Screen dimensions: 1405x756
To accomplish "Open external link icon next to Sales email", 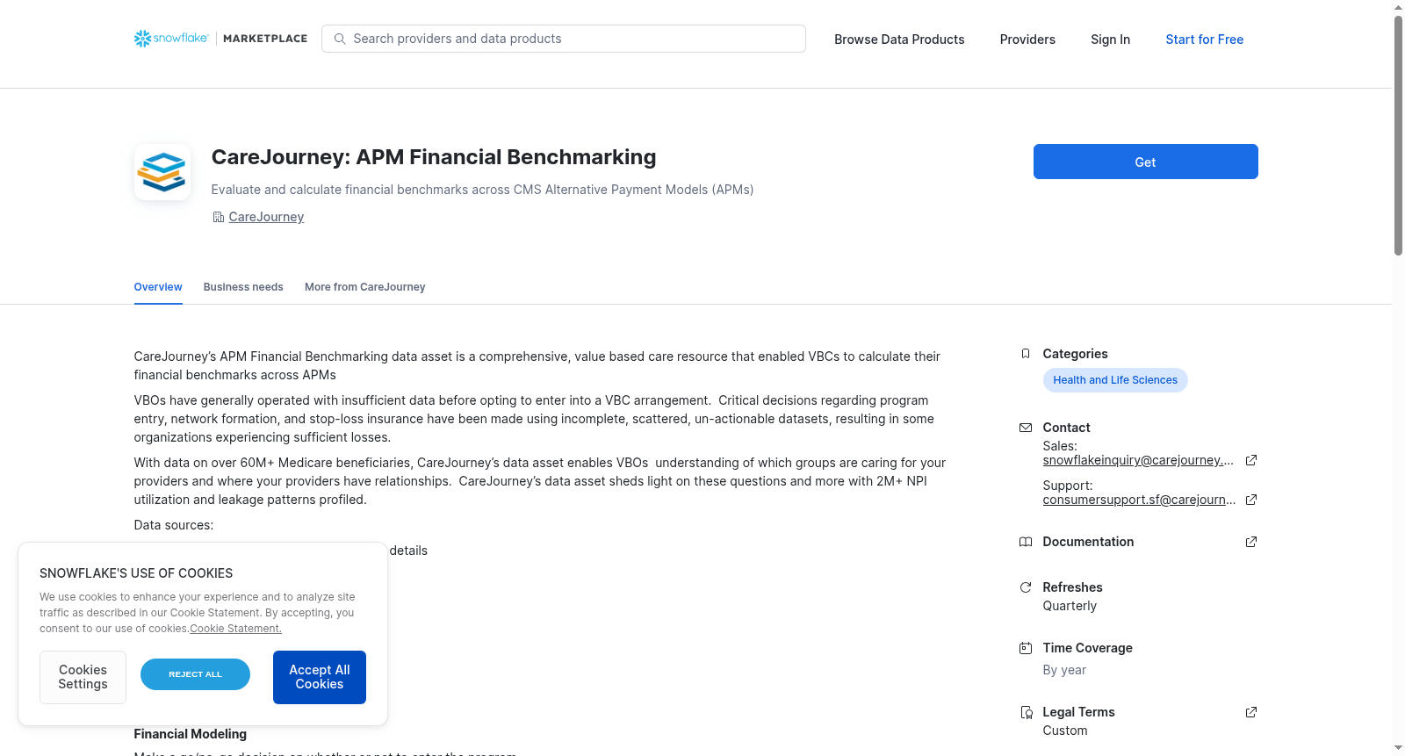I will pos(1251,460).
